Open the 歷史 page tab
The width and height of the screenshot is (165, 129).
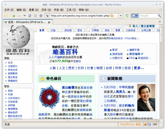(80, 30)
